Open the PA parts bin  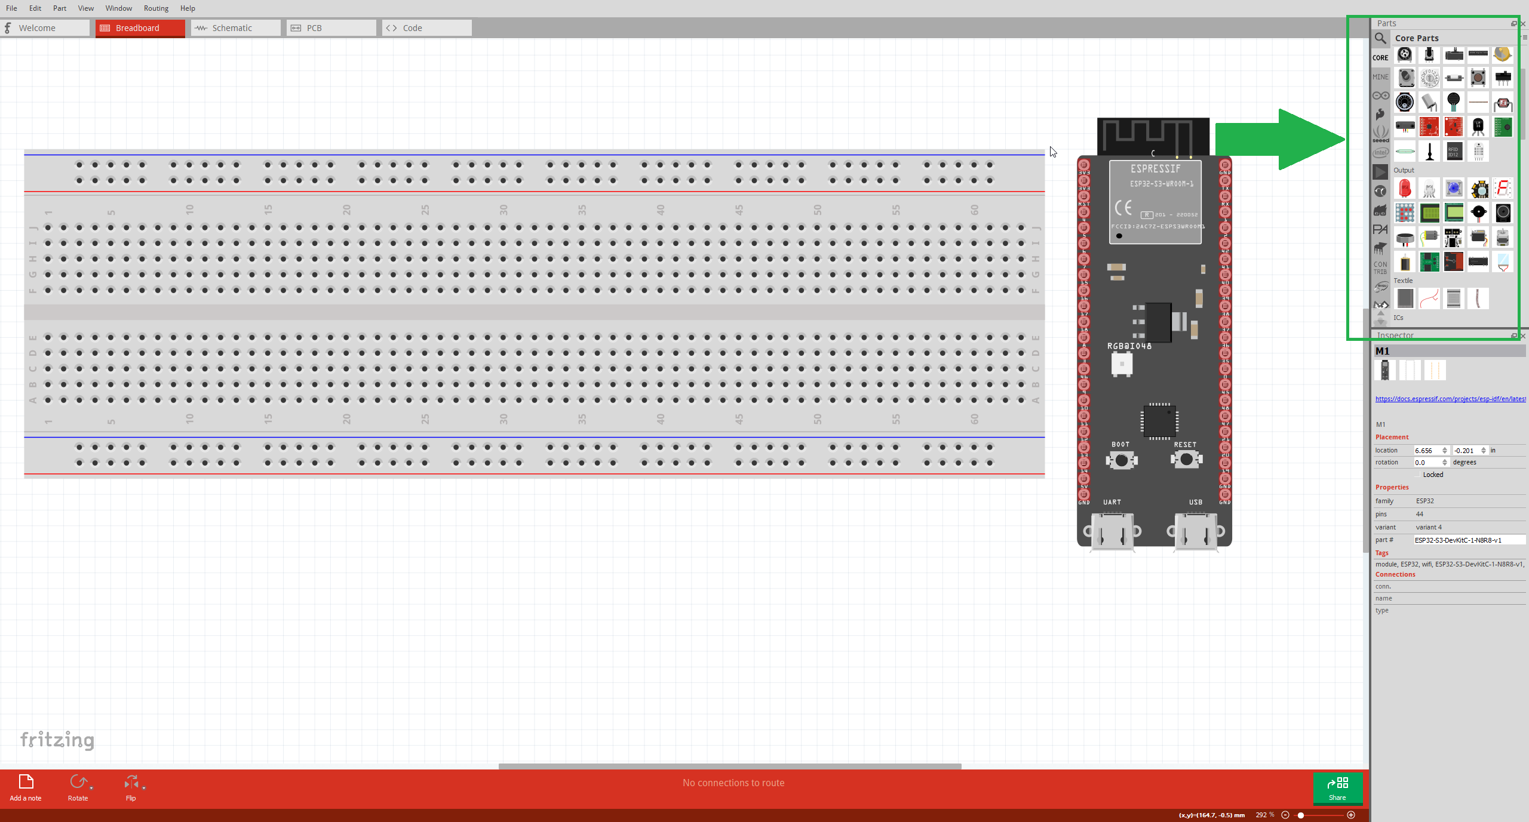(x=1380, y=229)
